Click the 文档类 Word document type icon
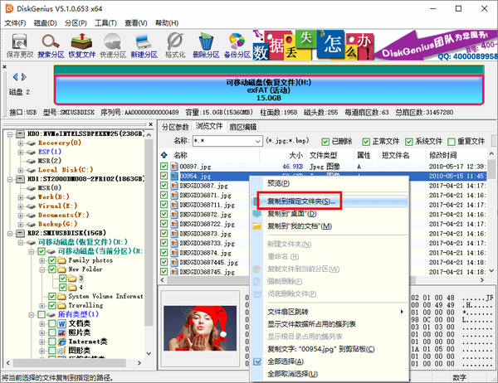 61,323
